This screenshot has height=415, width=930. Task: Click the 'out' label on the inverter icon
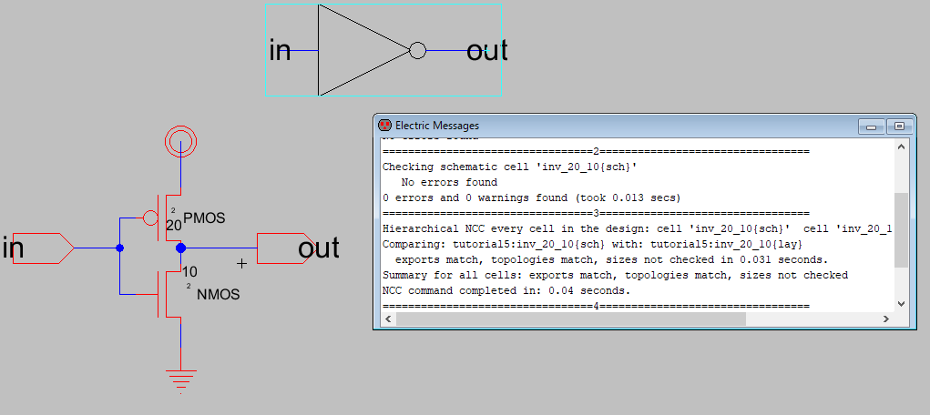pyautogui.click(x=486, y=51)
